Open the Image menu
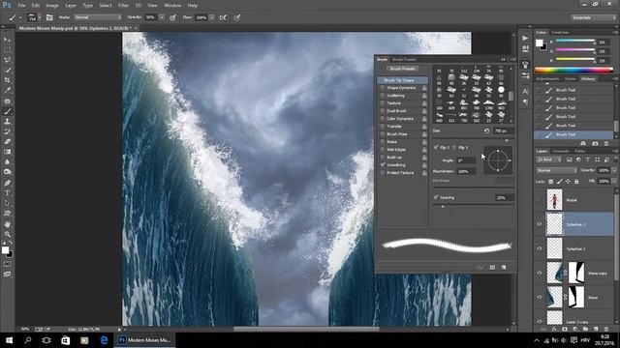620x348 pixels. pos(51,6)
